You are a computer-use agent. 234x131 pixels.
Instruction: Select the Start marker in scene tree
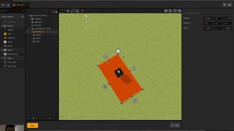[x=38, y=38]
